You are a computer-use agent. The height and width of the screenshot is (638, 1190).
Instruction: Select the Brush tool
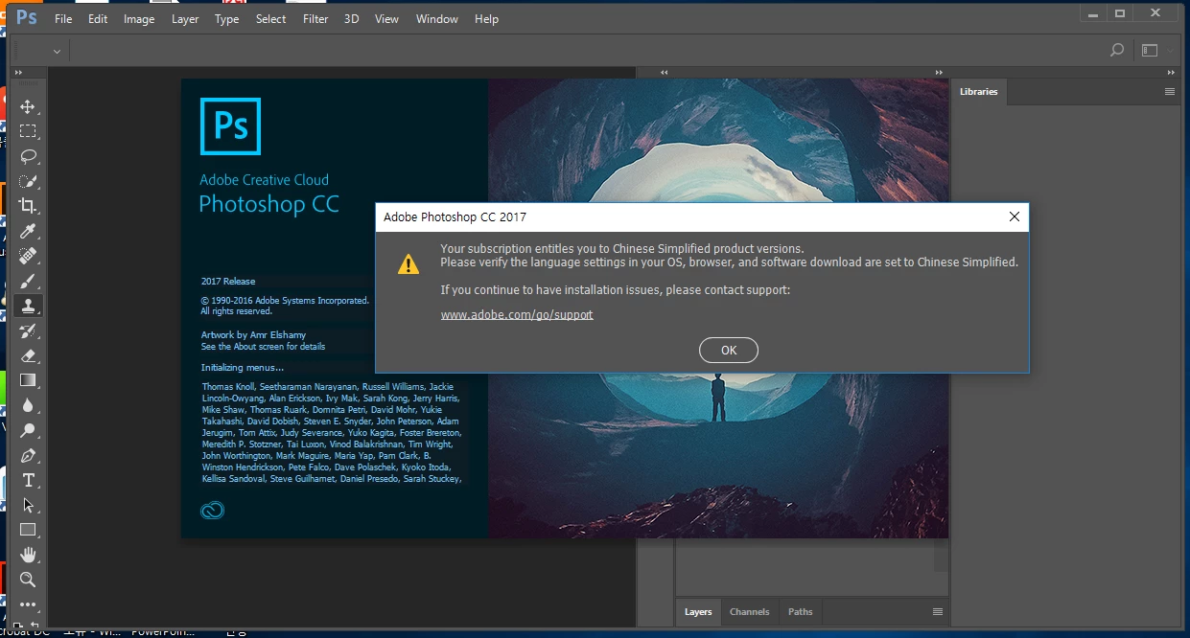coord(28,281)
